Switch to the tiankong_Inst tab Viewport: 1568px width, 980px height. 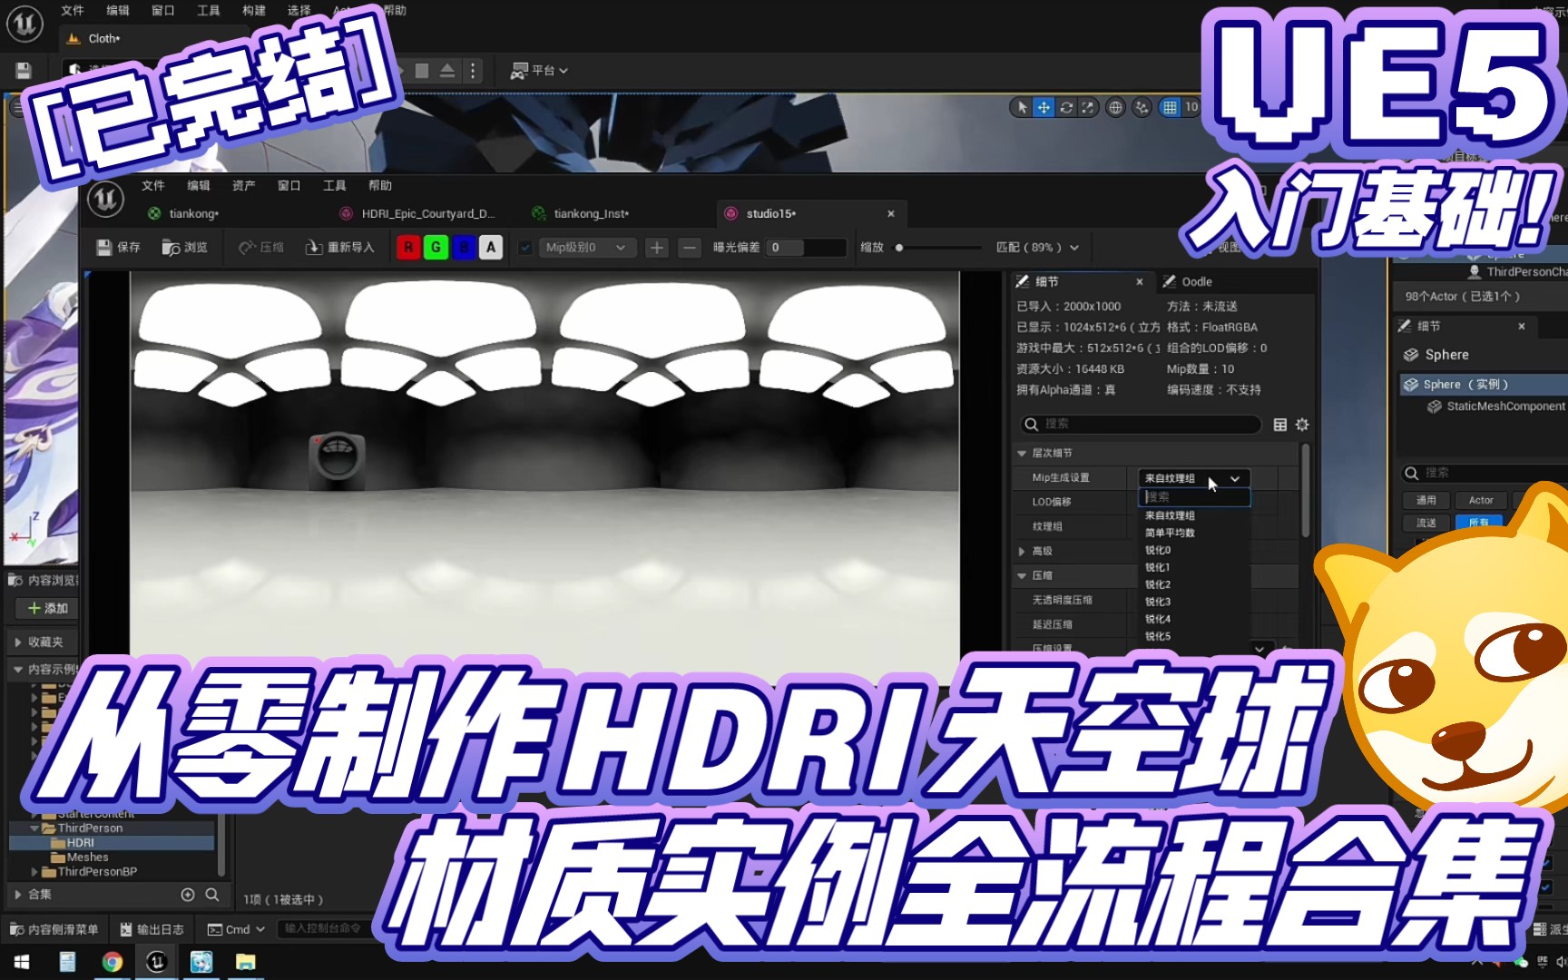click(x=581, y=213)
